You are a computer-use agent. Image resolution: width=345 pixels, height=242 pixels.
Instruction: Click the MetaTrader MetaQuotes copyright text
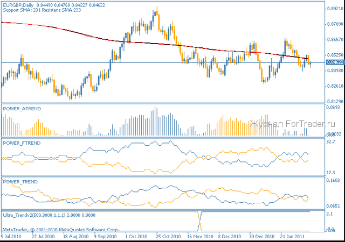(x=61, y=230)
